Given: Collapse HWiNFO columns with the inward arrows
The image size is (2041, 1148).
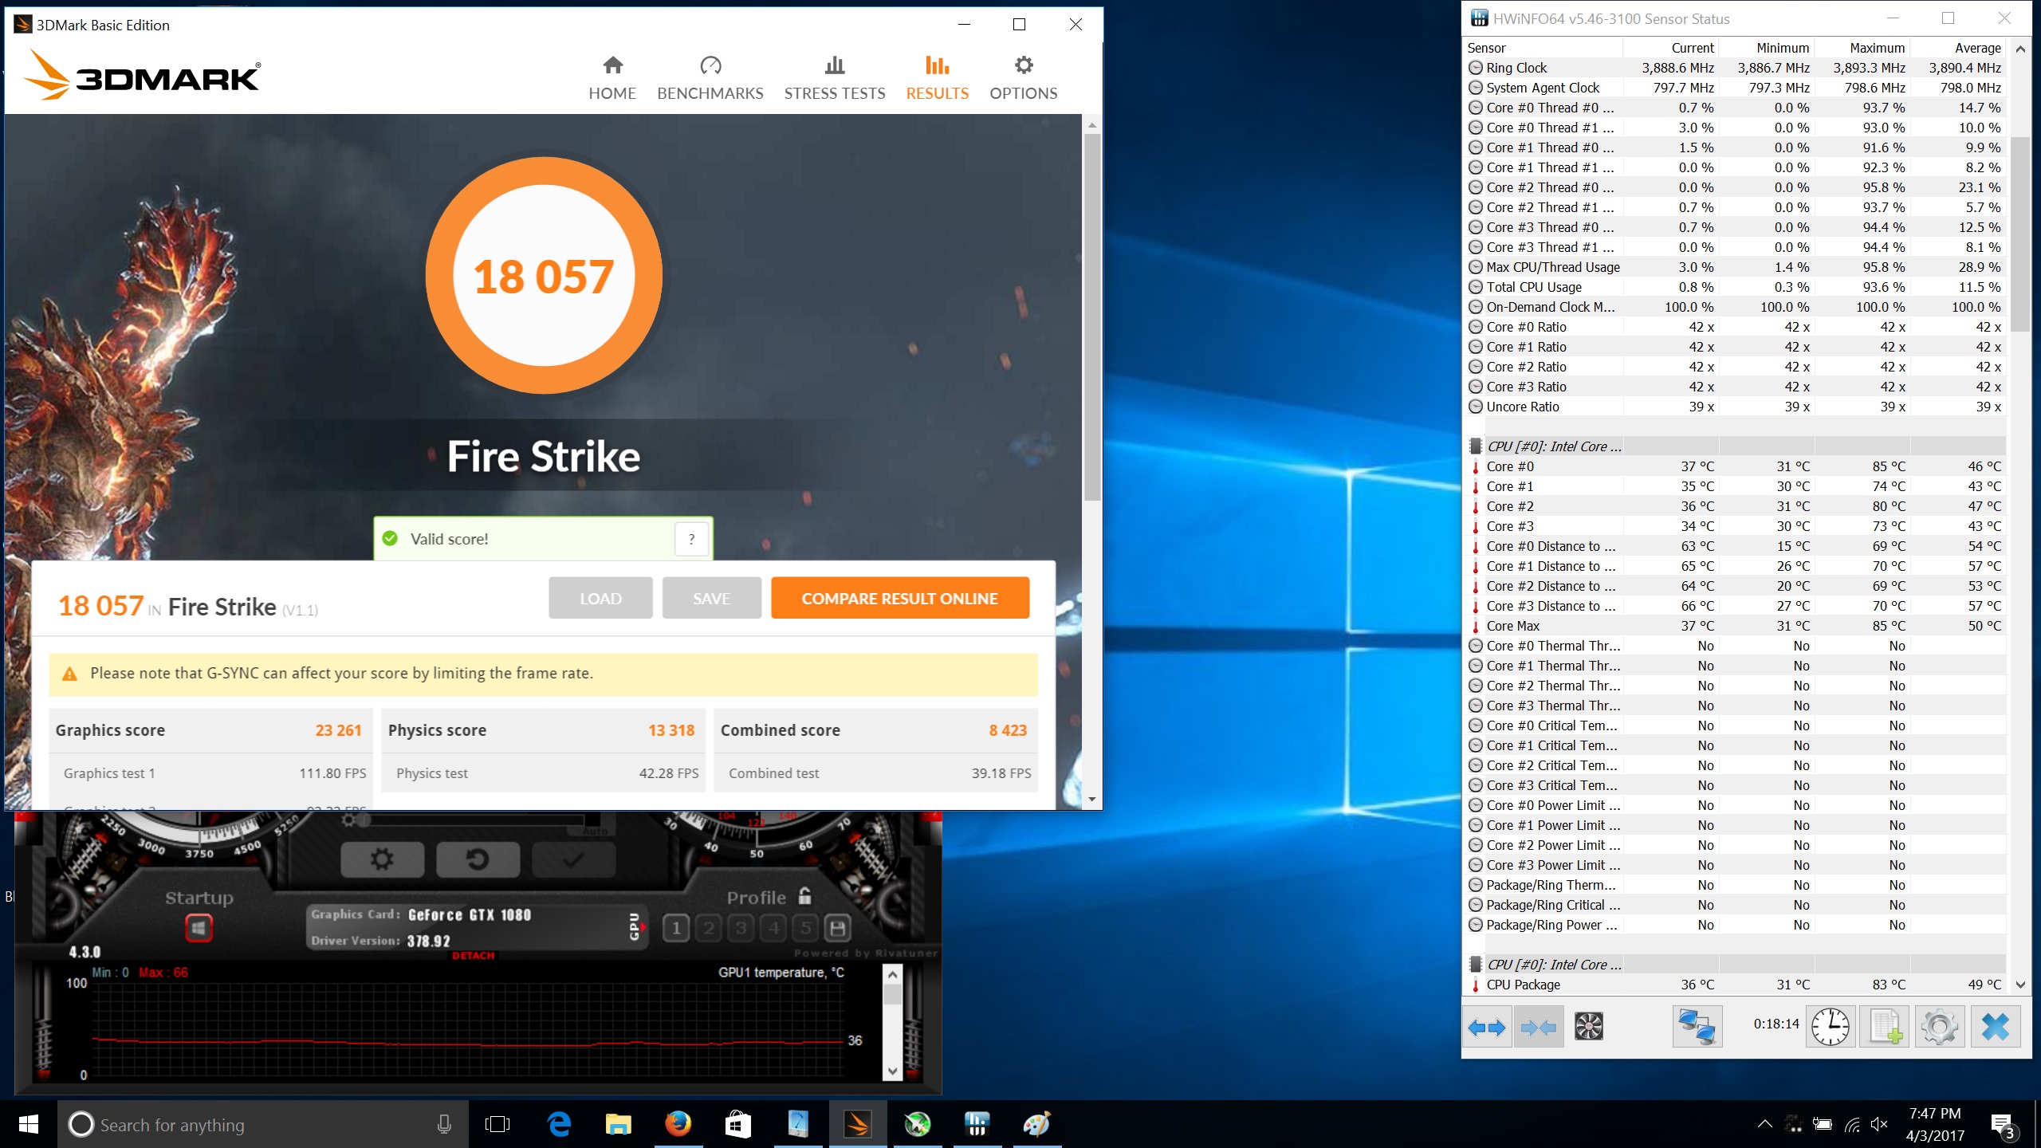Looking at the screenshot, I should tap(1539, 1027).
